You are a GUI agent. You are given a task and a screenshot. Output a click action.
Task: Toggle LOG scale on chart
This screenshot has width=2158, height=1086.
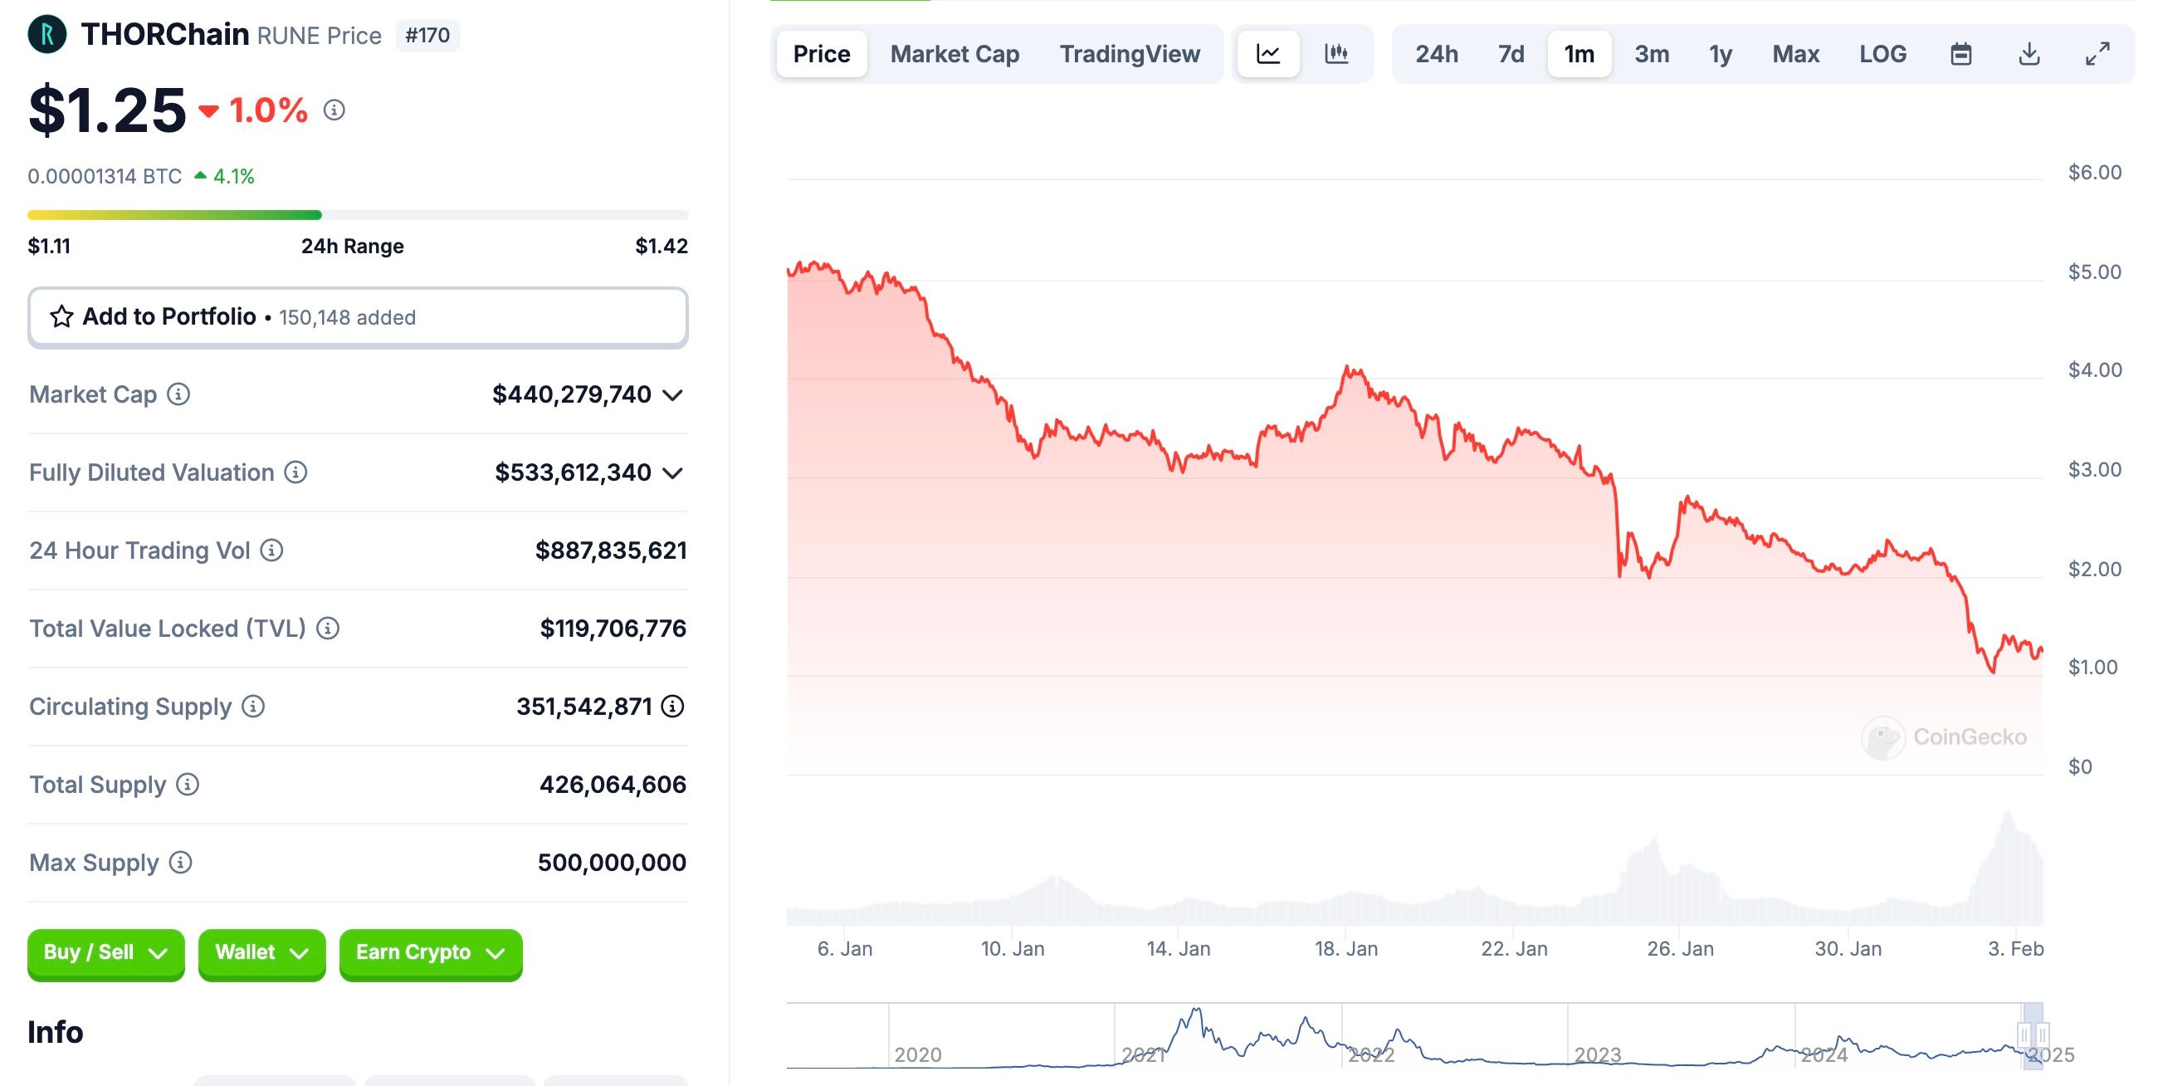pos(1882,55)
